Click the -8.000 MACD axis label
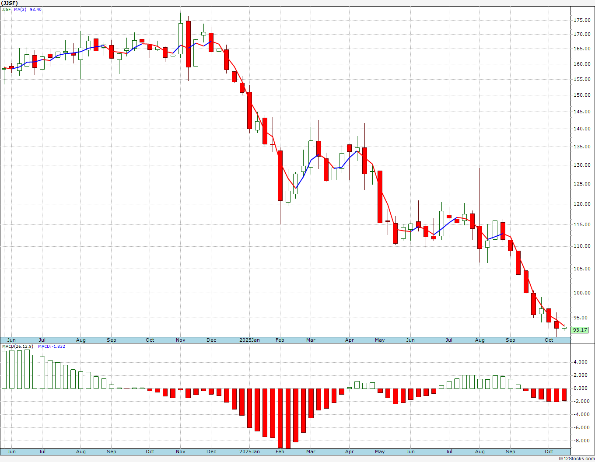The width and height of the screenshot is (595, 462). coord(581,441)
